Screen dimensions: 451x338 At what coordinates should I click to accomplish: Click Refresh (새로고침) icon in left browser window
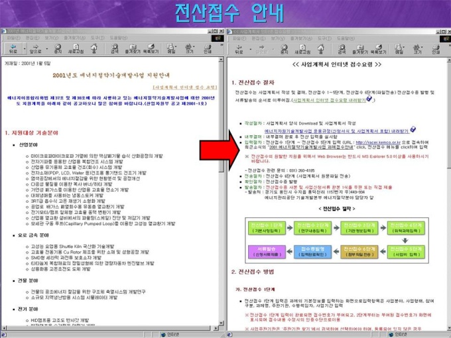point(76,48)
